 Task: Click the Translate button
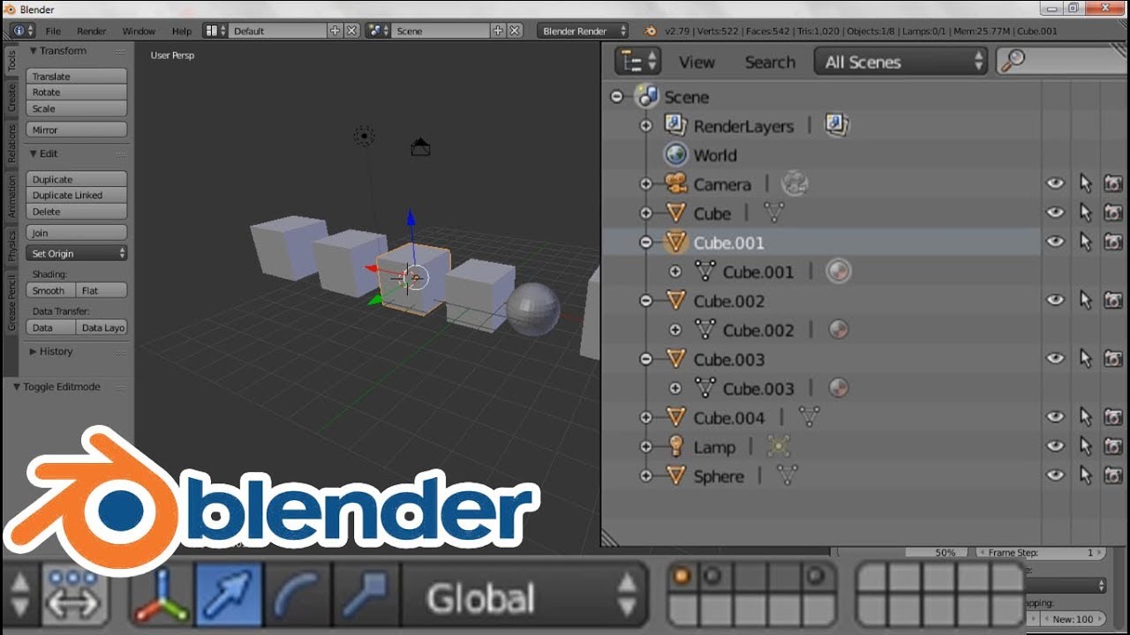click(77, 77)
